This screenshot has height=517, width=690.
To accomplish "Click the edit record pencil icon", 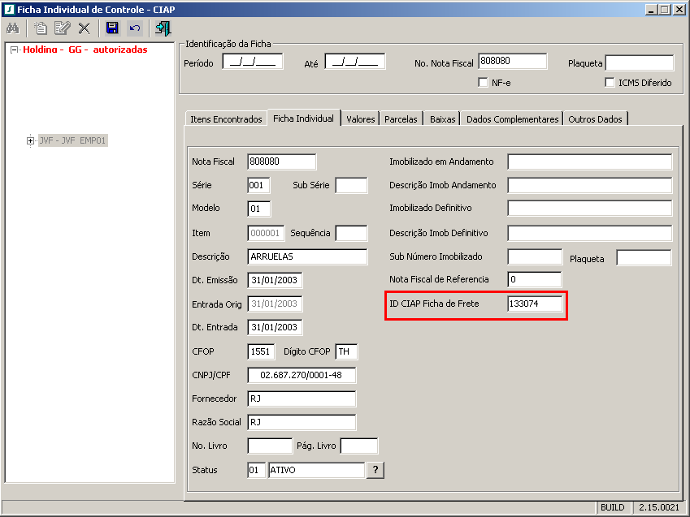I will click(x=62, y=28).
